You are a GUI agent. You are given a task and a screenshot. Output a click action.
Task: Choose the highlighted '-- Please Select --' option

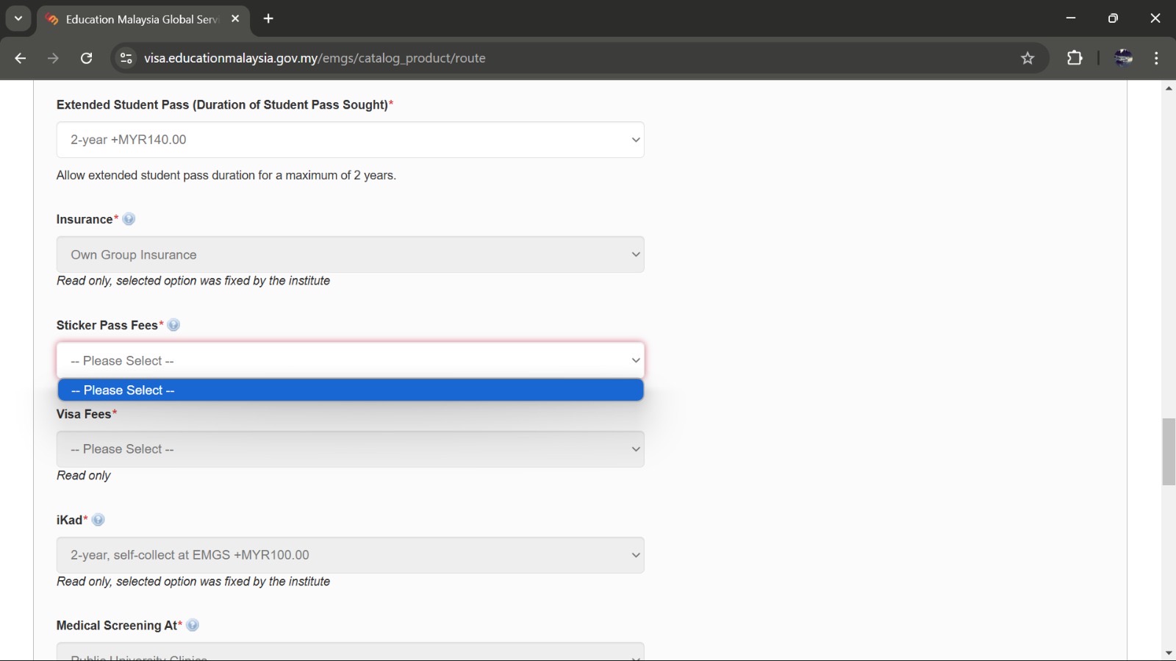point(350,390)
